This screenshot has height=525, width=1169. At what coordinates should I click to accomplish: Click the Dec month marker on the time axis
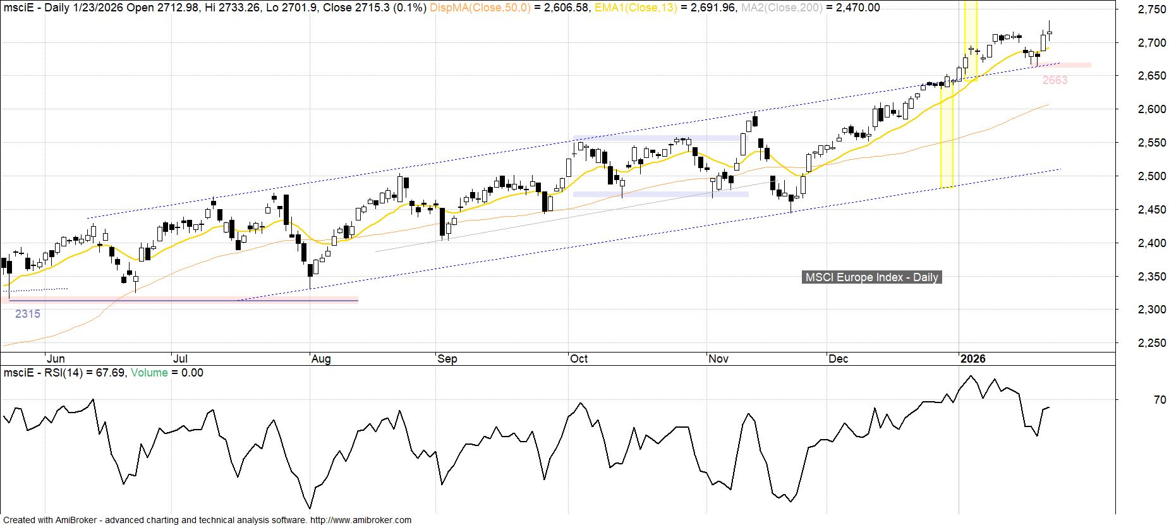click(x=838, y=359)
